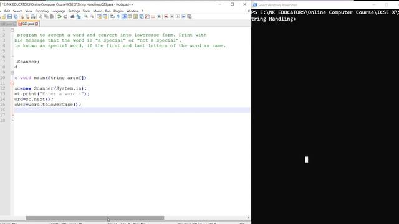The width and height of the screenshot is (399, 224).
Task: Toggle file monitoring (tail) icon
Action: pos(159,17)
